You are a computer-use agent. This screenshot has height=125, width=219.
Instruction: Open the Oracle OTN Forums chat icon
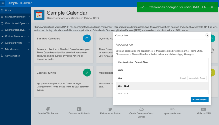coord(48,109)
